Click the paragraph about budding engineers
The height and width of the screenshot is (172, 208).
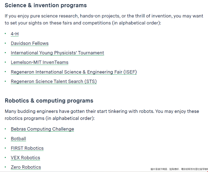102,115
